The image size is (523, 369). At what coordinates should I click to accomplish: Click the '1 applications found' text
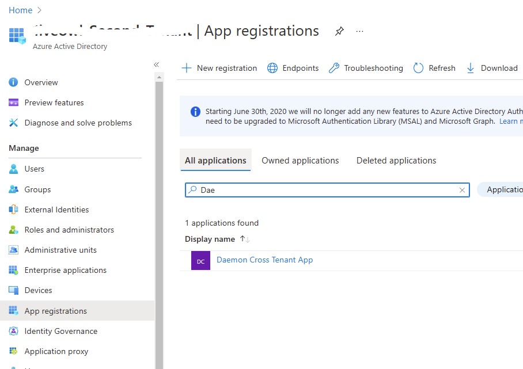(x=222, y=223)
